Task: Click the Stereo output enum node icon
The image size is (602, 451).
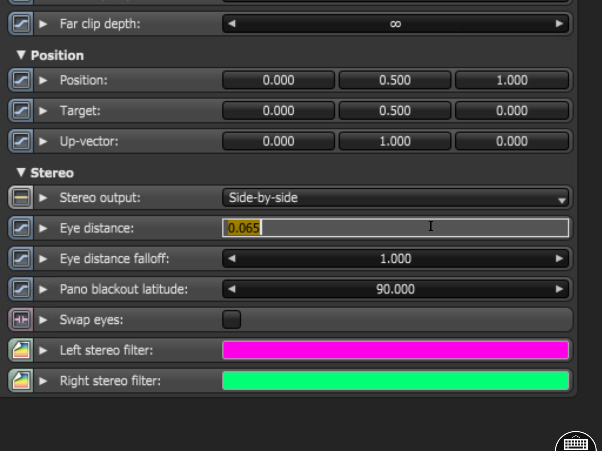Action: click(21, 198)
